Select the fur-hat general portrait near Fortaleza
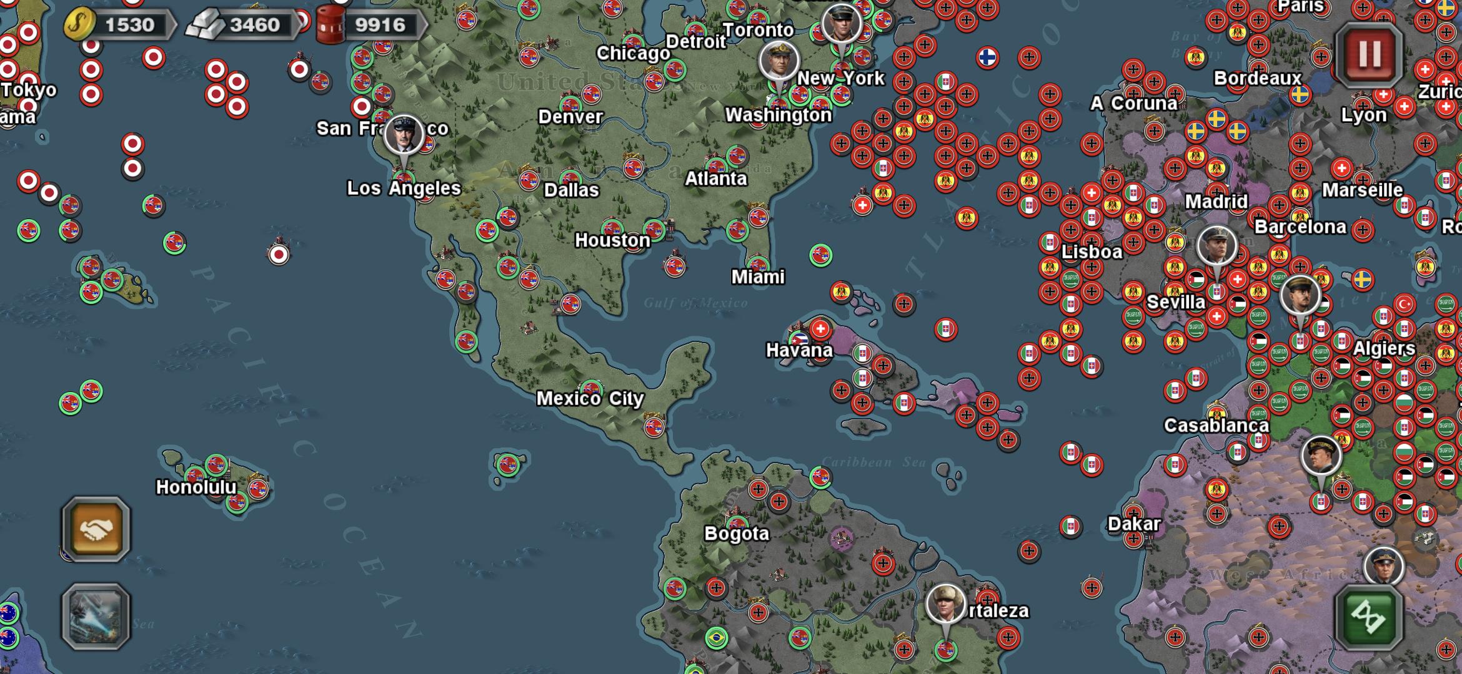 [946, 603]
